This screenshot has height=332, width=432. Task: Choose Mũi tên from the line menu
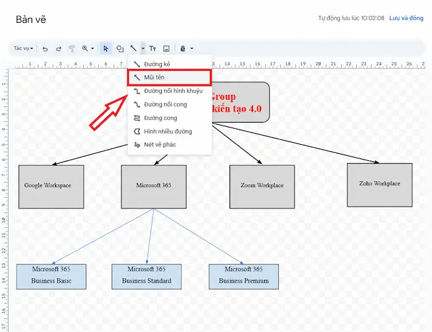point(170,77)
